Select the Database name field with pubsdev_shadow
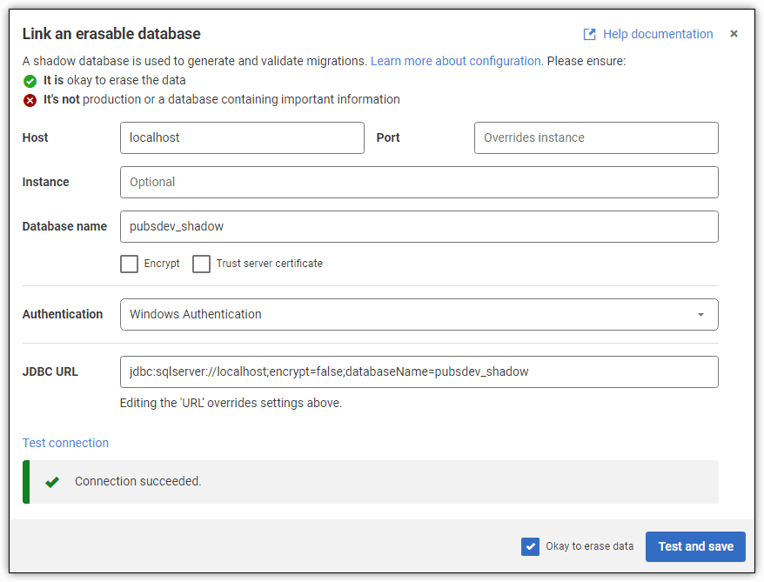Screen dimensions: 764x582 point(418,226)
